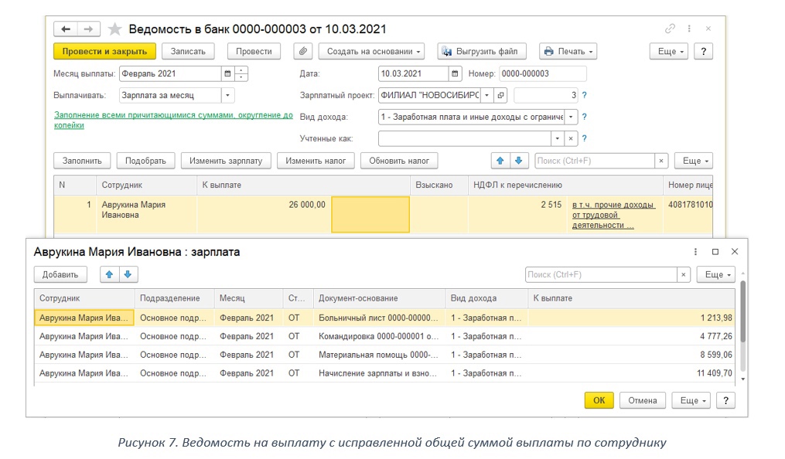Open attached files via paperclip icon
This screenshot has height=459, width=785.
point(303,51)
